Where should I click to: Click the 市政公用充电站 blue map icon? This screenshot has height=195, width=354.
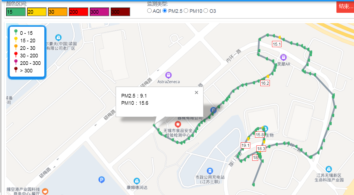click(x=210, y=170)
